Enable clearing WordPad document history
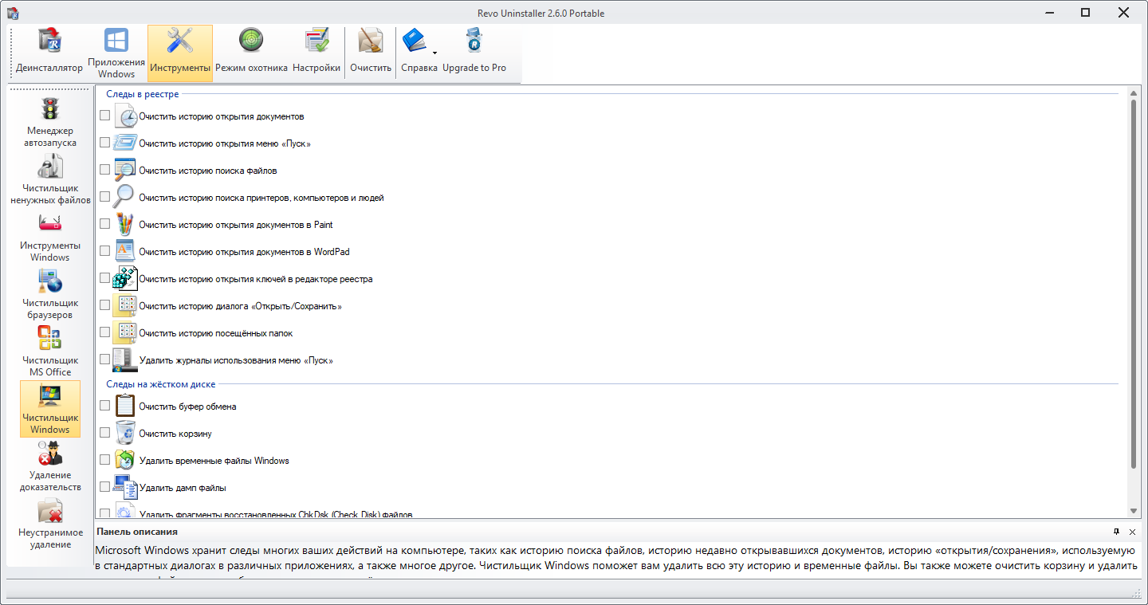This screenshot has width=1148, height=605. [104, 251]
